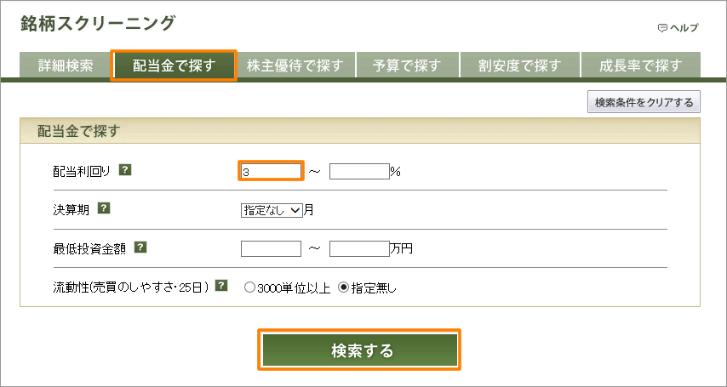Click help icon beside 配当利回り
Screen dimensions: 727x387
[125, 170]
